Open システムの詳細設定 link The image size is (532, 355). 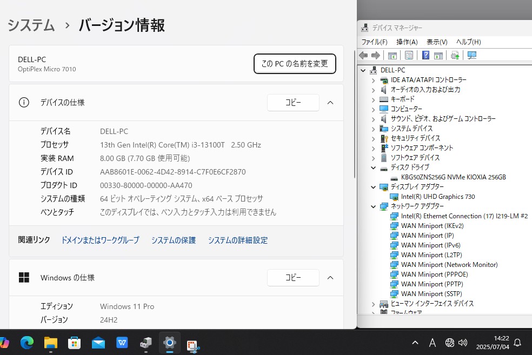tap(238, 240)
